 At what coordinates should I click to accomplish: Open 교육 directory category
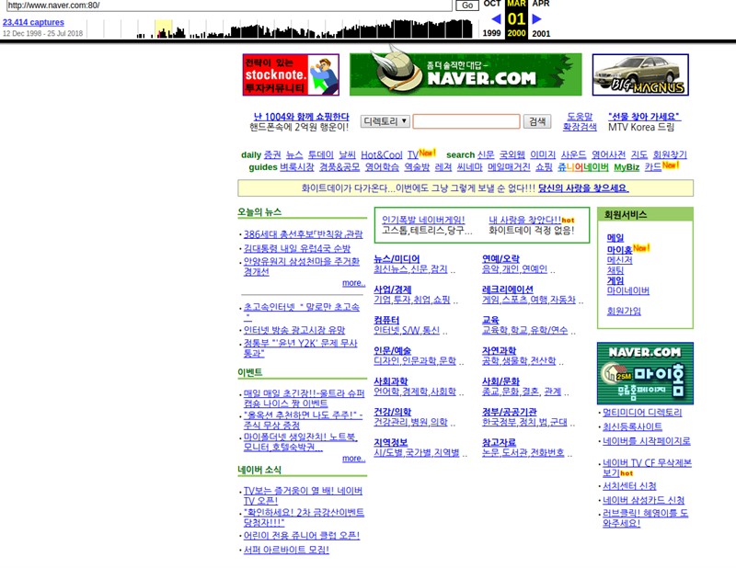tap(490, 320)
